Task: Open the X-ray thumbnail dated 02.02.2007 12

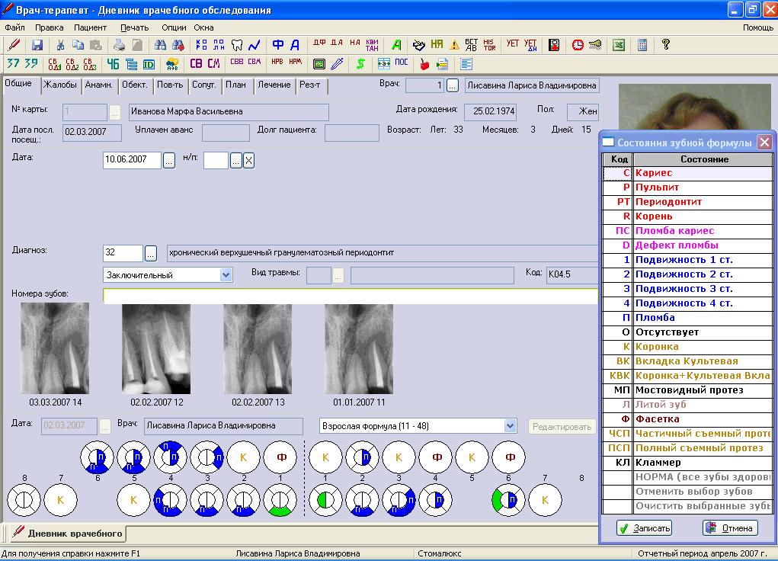Action: point(156,348)
